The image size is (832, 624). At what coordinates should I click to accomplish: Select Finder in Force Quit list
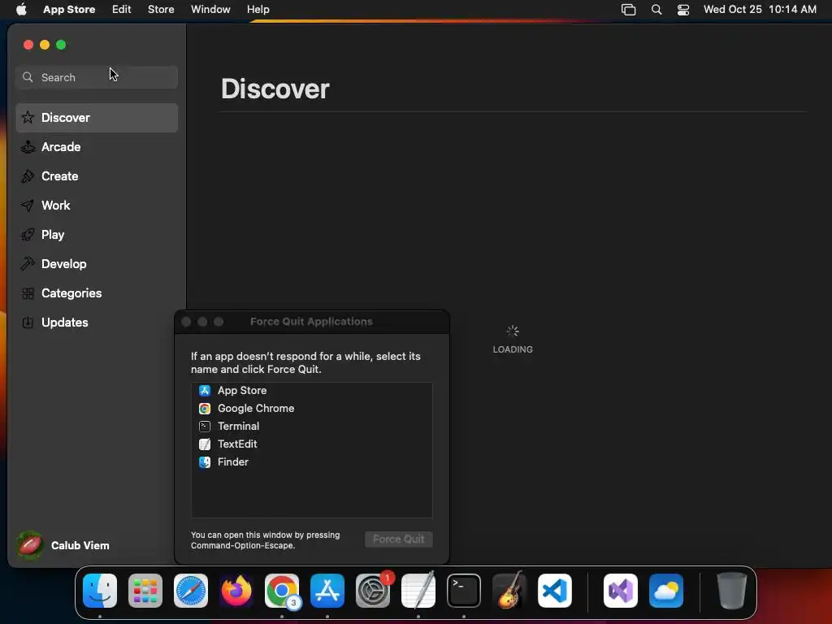(311, 462)
